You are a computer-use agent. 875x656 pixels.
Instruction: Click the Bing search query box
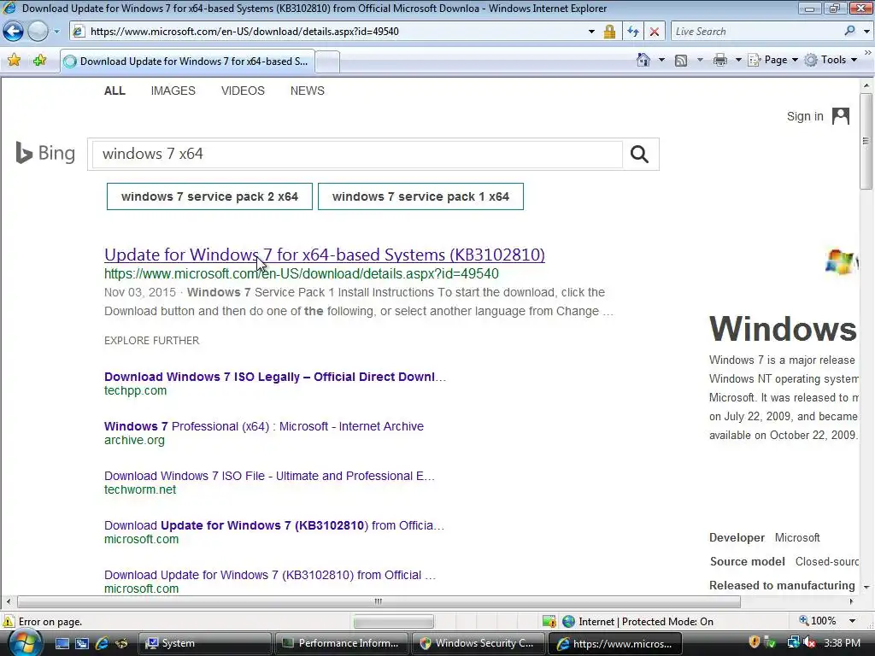pos(357,154)
